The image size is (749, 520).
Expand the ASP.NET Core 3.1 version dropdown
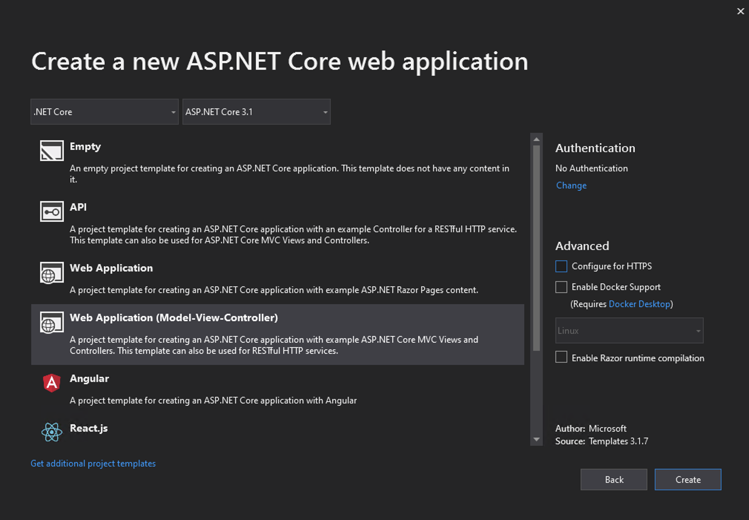pyautogui.click(x=256, y=112)
